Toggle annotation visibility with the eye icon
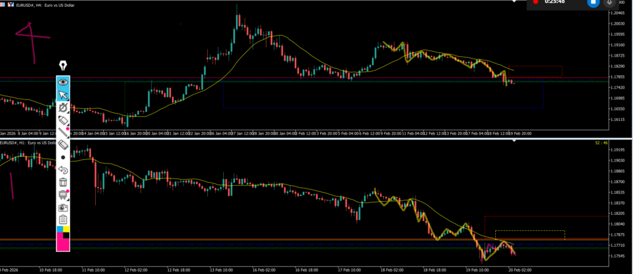 coord(62,81)
